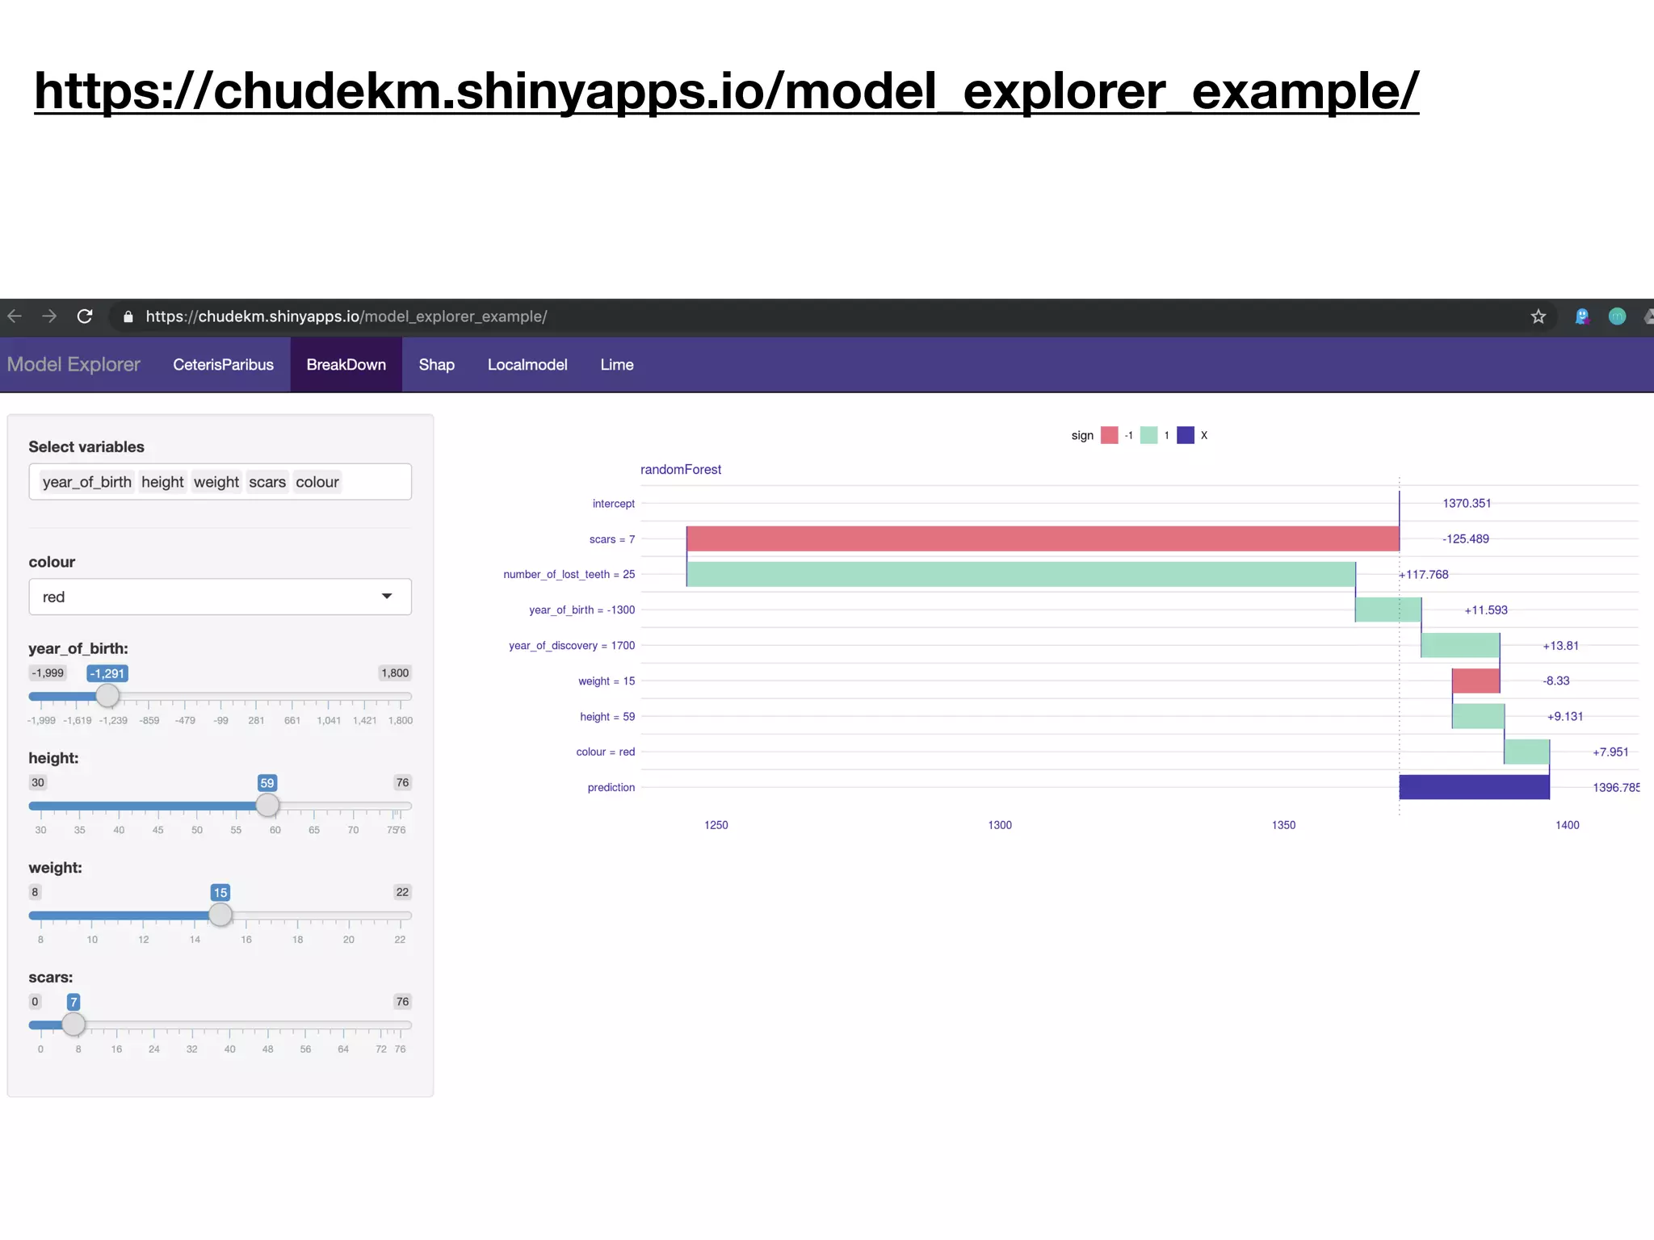Click the padlock security icon

pyautogui.click(x=128, y=316)
